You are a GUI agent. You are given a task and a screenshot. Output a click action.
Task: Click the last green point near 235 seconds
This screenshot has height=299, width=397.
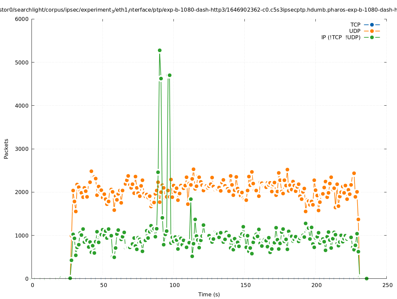coord(366,278)
